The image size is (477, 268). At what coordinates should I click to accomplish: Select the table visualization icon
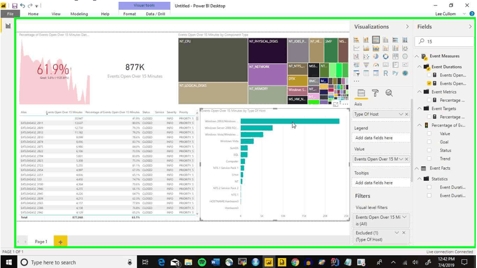366,73
